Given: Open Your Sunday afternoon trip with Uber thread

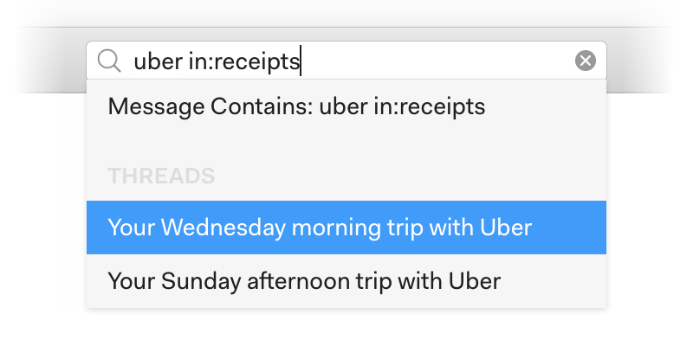Looking at the screenshot, I should click(x=346, y=280).
